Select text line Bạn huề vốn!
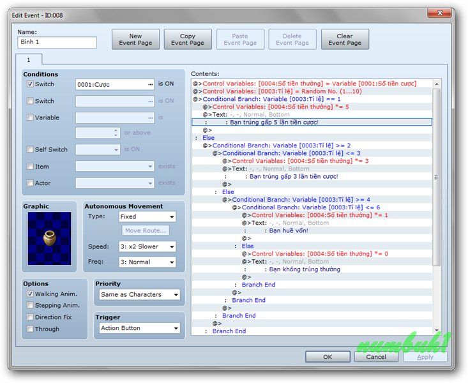 (x=312, y=230)
